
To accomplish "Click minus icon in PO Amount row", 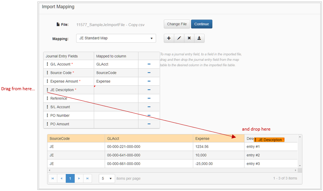I will pos(149,124).
